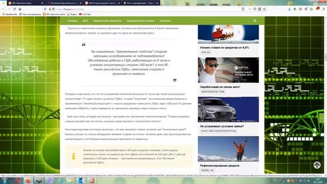Image resolution: width=327 pixels, height=184 pixels.
Task: Switch to the Регламент Европейского tab
Action: point(64,3)
